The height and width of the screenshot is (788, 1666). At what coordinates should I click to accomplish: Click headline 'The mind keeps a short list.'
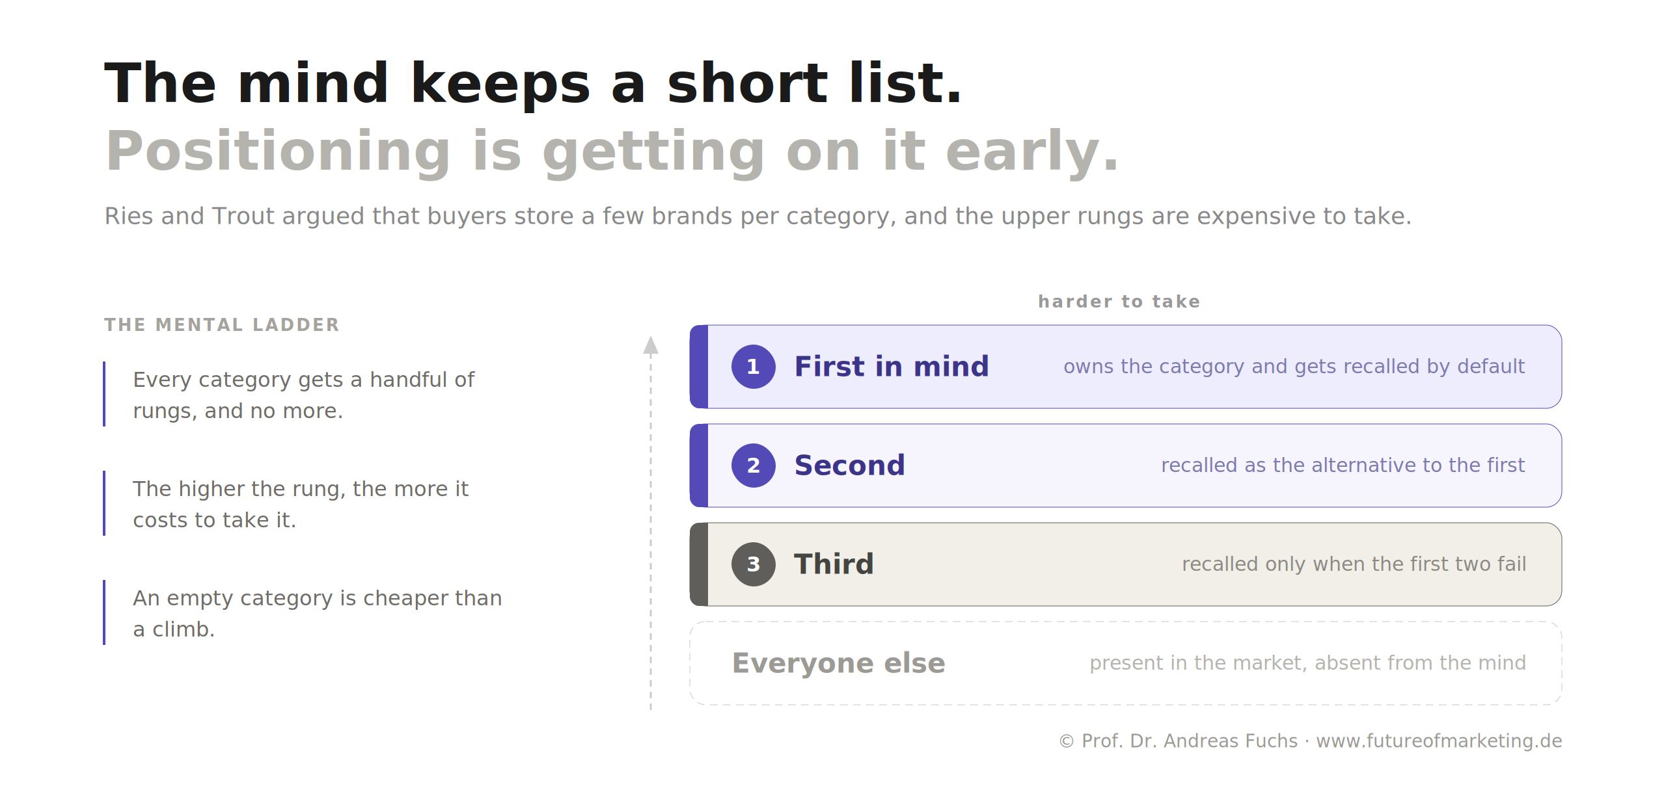[533, 83]
